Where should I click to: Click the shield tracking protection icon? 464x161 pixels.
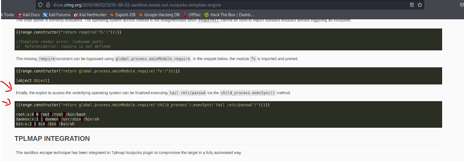(x=40, y=5)
